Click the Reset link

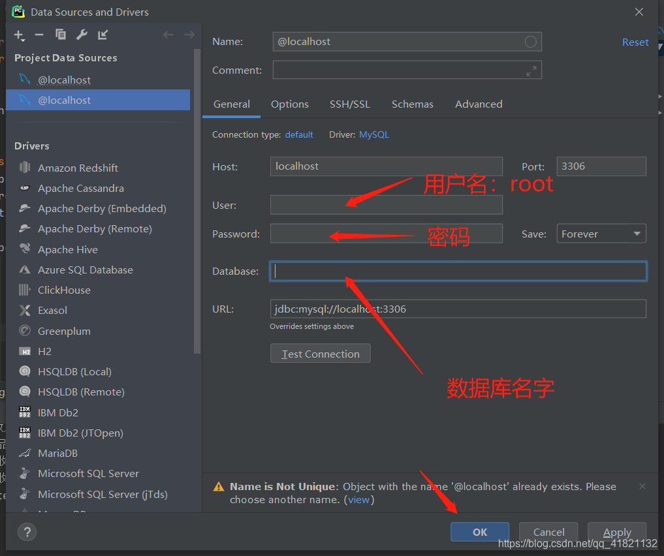point(635,41)
